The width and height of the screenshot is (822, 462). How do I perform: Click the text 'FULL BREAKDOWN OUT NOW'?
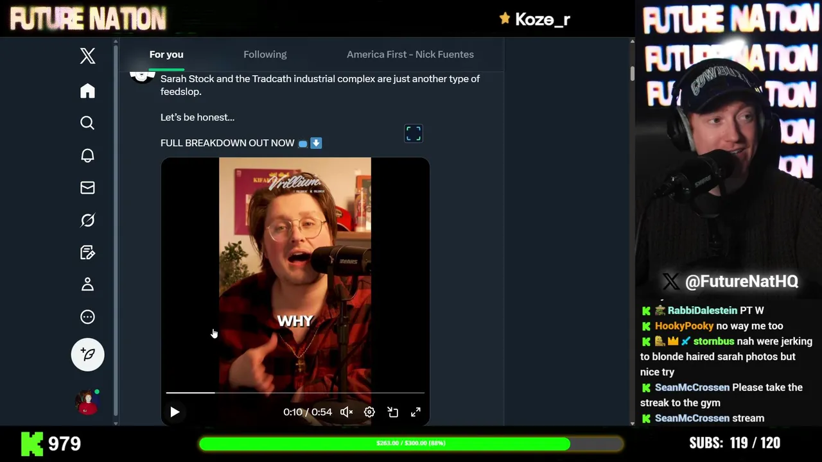click(227, 143)
